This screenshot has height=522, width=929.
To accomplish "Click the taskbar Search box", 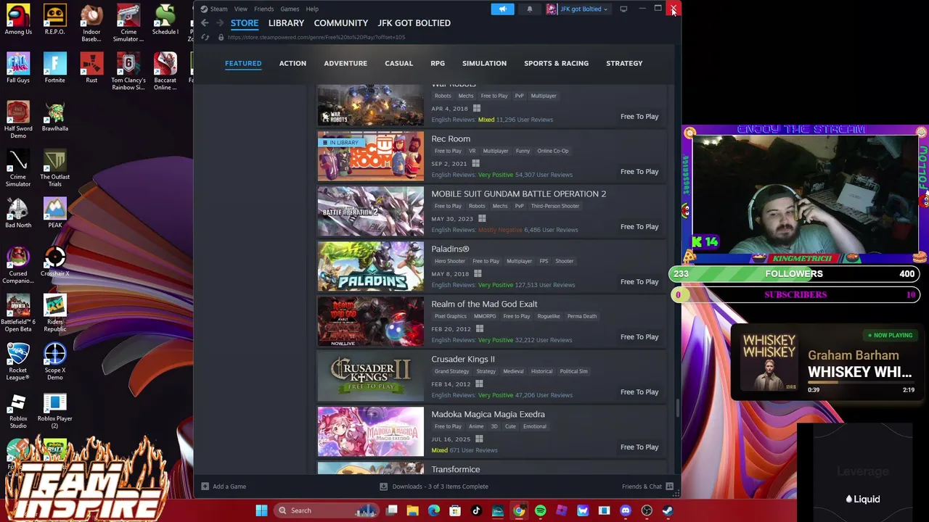I will (x=327, y=510).
